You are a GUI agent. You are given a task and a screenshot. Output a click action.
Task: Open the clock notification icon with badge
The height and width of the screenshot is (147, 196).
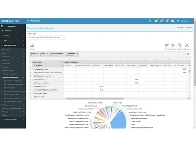(x=162, y=21)
